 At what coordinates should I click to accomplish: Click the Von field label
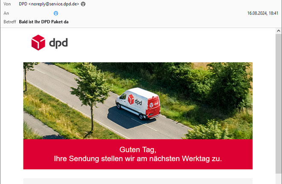coord(7,4)
